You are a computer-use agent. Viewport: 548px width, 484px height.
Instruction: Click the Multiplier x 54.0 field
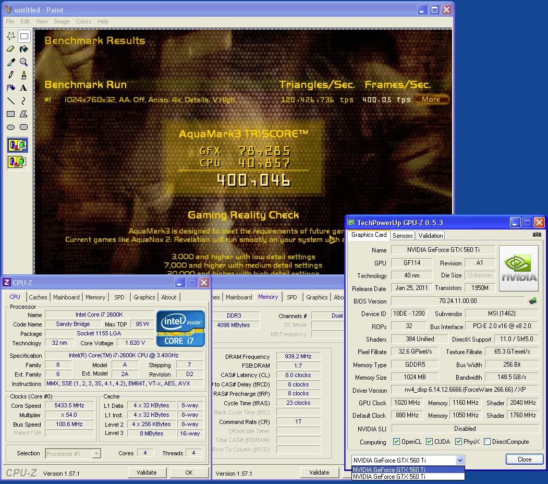[x=69, y=415]
